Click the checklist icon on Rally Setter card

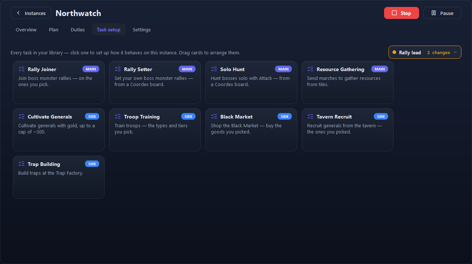[x=118, y=69]
